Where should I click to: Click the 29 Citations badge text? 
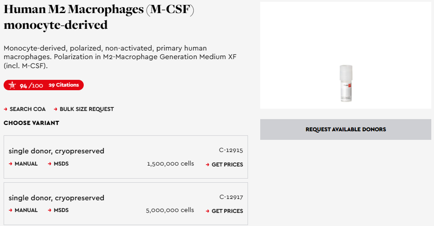pyautogui.click(x=64, y=85)
